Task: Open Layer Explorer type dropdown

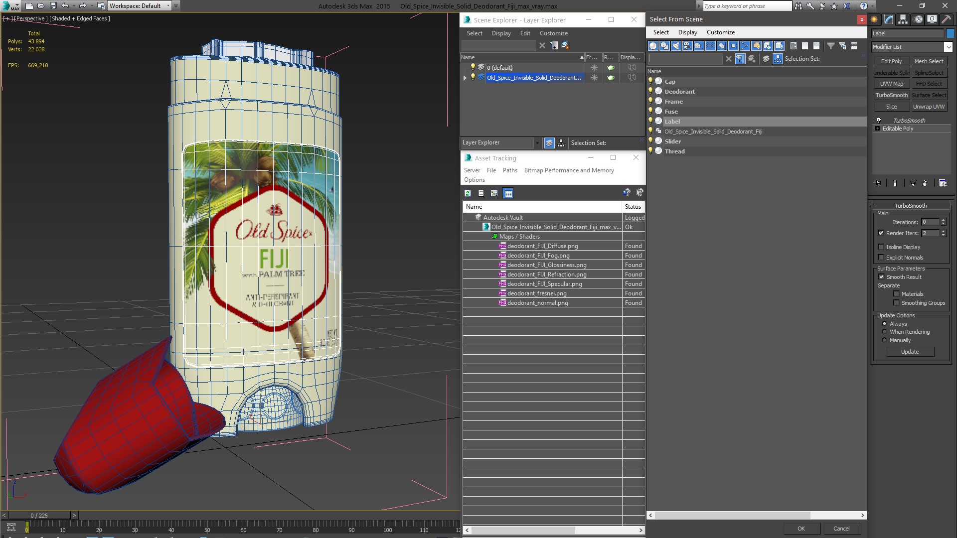Action: click(537, 143)
